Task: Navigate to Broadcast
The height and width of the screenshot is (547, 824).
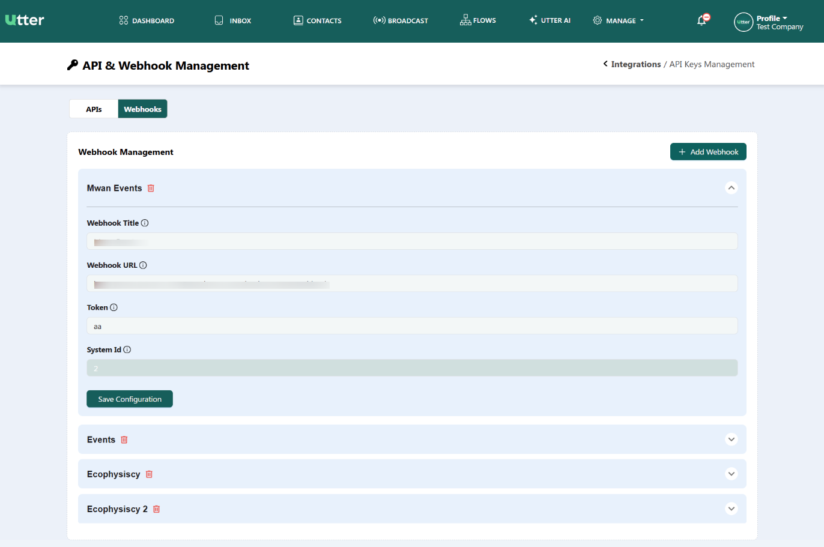Action: (x=401, y=20)
